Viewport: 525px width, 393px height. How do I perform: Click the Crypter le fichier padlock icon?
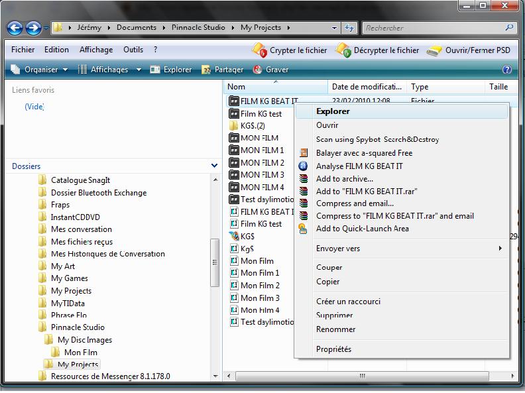click(259, 50)
